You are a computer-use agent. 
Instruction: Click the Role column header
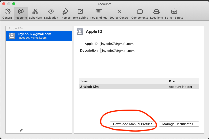tap(183, 81)
